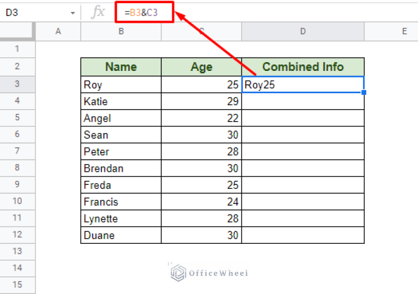Viewport: 418px width, 294px height.
Task: Select Brendan's age cell
Action: 201,169
